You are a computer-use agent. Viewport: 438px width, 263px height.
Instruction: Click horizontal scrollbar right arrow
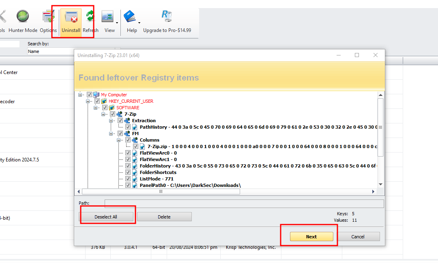click(373, 191)
